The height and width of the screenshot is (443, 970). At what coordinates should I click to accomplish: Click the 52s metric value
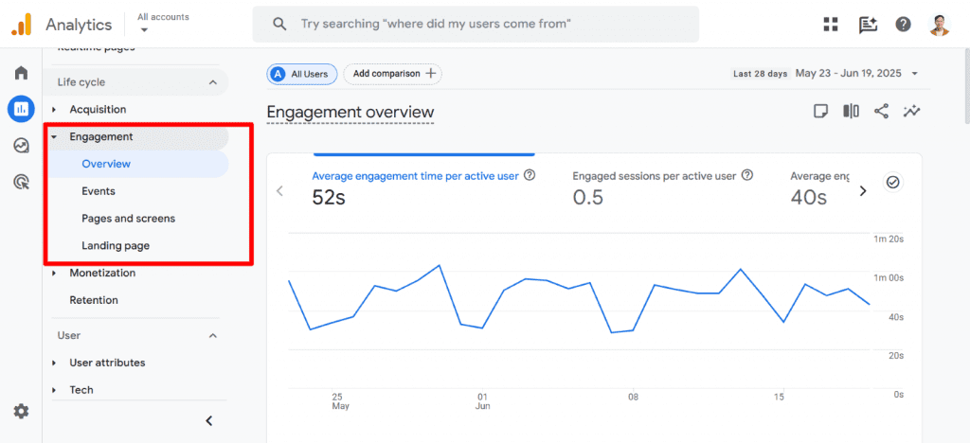click(330, 197)
